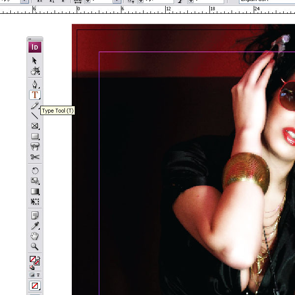Image resolution: width=295 pixels, height=295 pixels.
Task: Set formatting affects container
Action: [x=32, y=275]
